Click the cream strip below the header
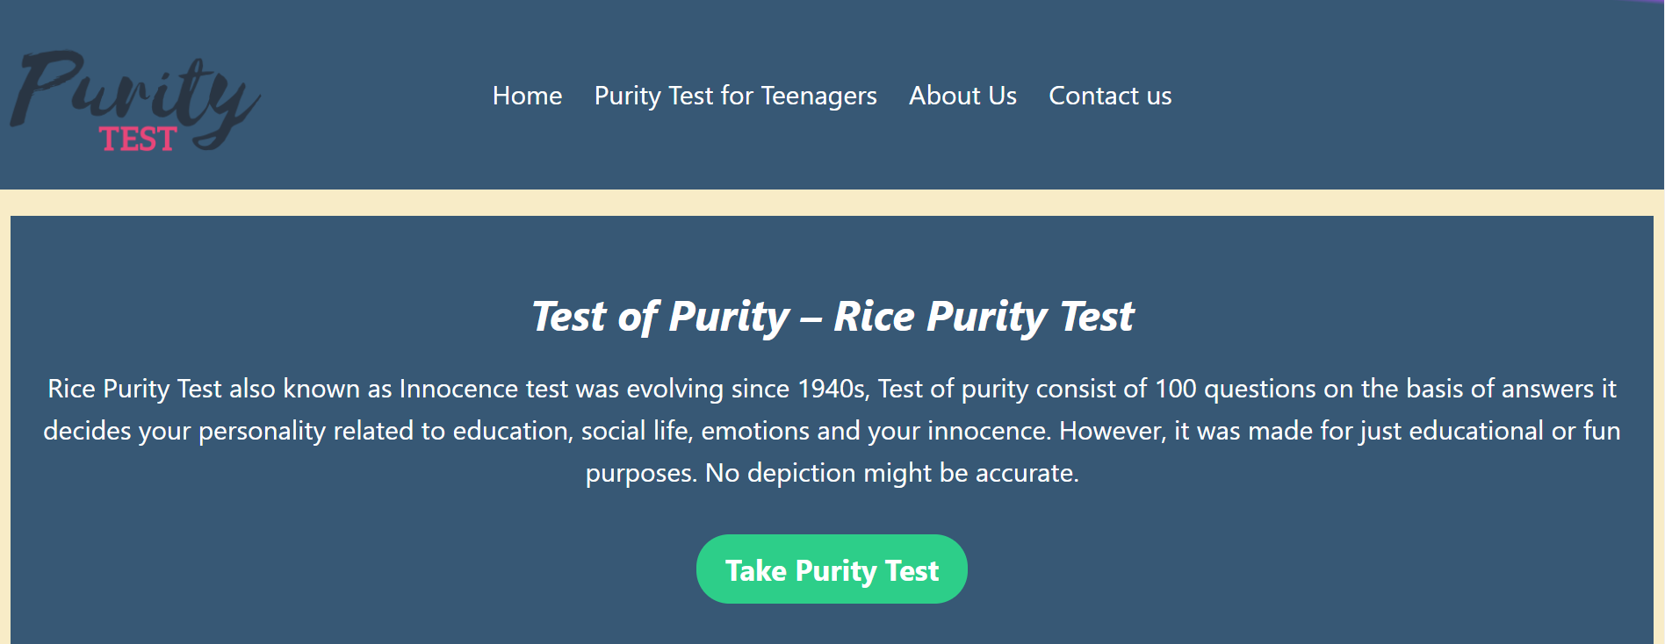 tap(832, 203)
